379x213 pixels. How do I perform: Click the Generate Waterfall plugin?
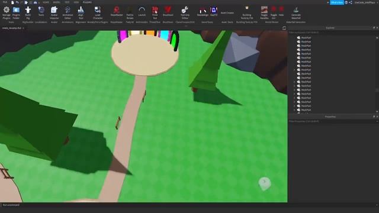296,13
